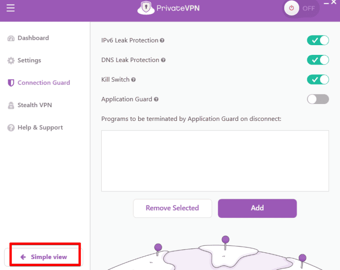Screen dimensions: 340x270
Task: Disable the Kill Switch toggle
Action: [318, 80]
